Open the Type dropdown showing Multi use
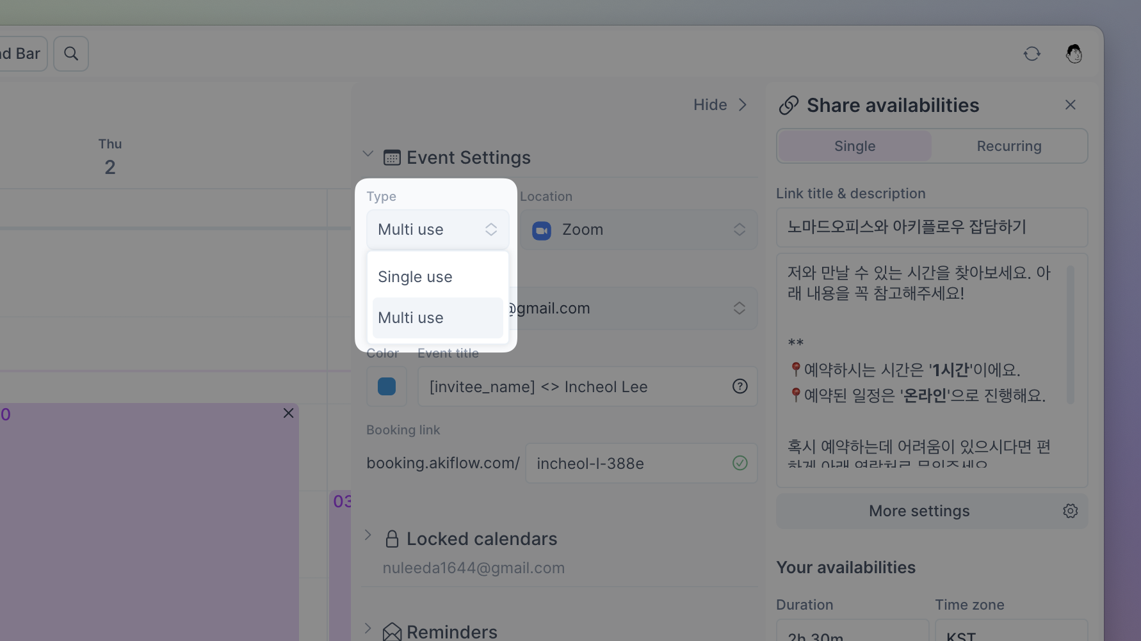The height and width of the screenshot is (641, 1141). tap(438, 230)
